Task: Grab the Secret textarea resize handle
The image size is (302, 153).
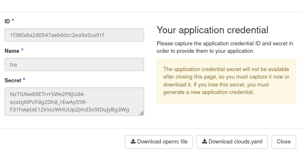Action: [141, 114]
